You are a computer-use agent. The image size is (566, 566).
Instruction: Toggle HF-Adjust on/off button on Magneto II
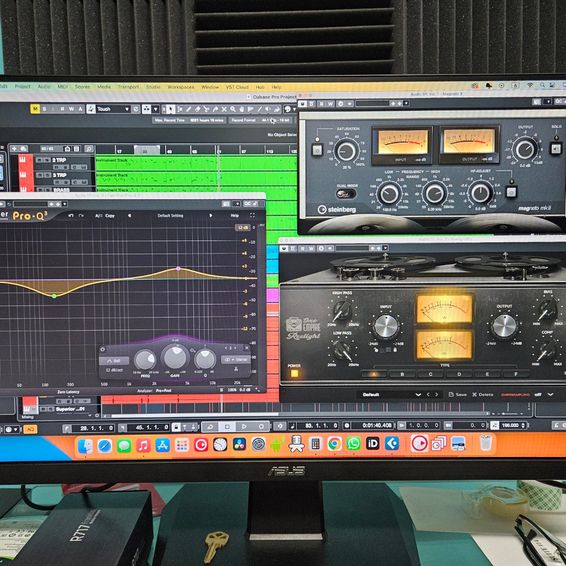511,192
